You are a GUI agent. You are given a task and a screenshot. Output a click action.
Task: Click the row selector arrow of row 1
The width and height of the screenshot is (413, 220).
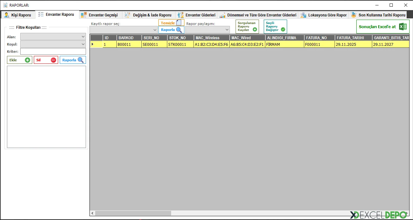coord(93,44)
